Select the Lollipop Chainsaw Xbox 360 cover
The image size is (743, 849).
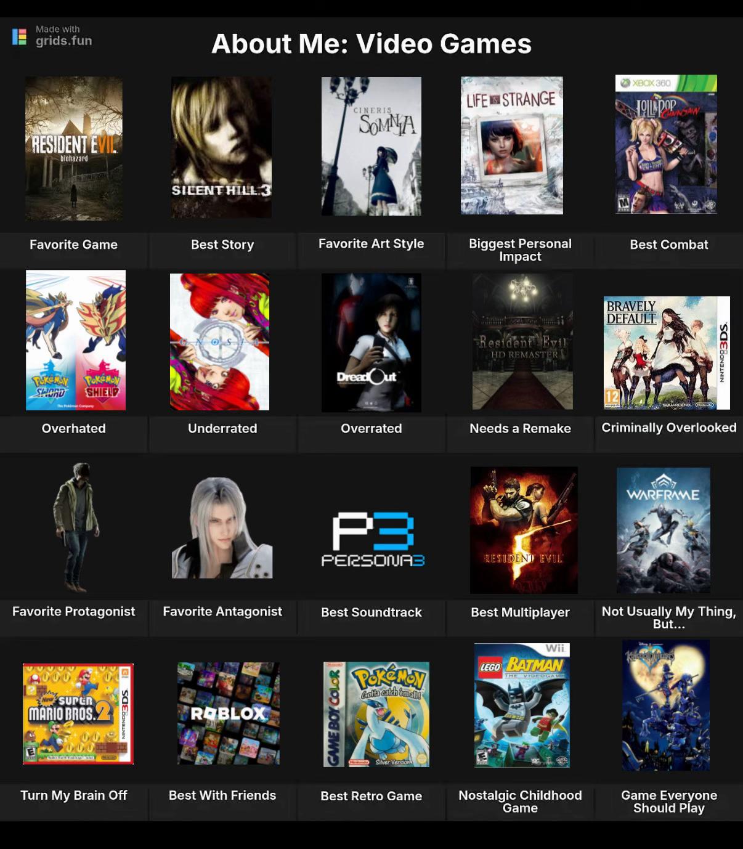[666, 144]
